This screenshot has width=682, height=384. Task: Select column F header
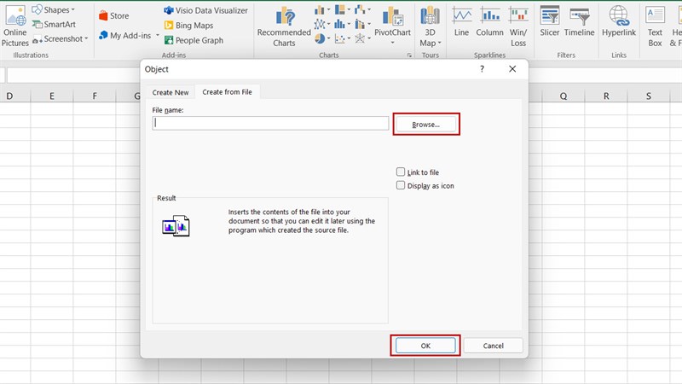pyautogui.click(x=95, y=96)
